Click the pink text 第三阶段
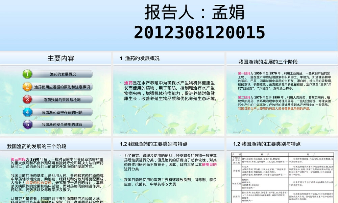338x203 pixels. [18, 159]
